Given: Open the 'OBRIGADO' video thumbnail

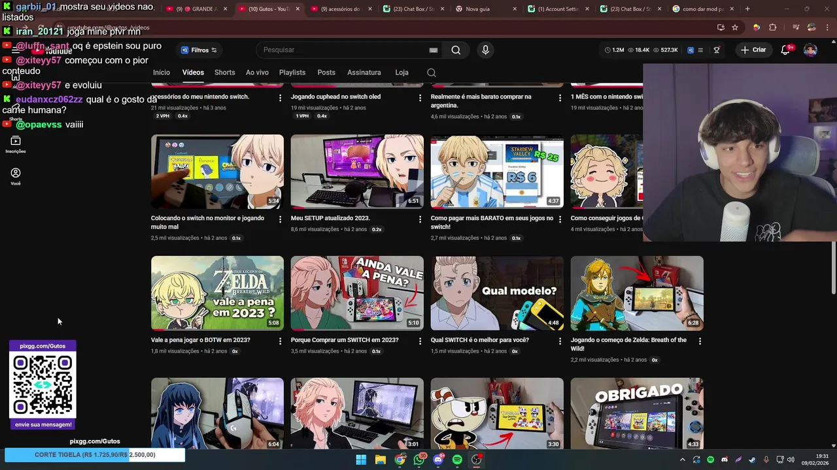Looking at the screenshot, I should click(637, 413).
